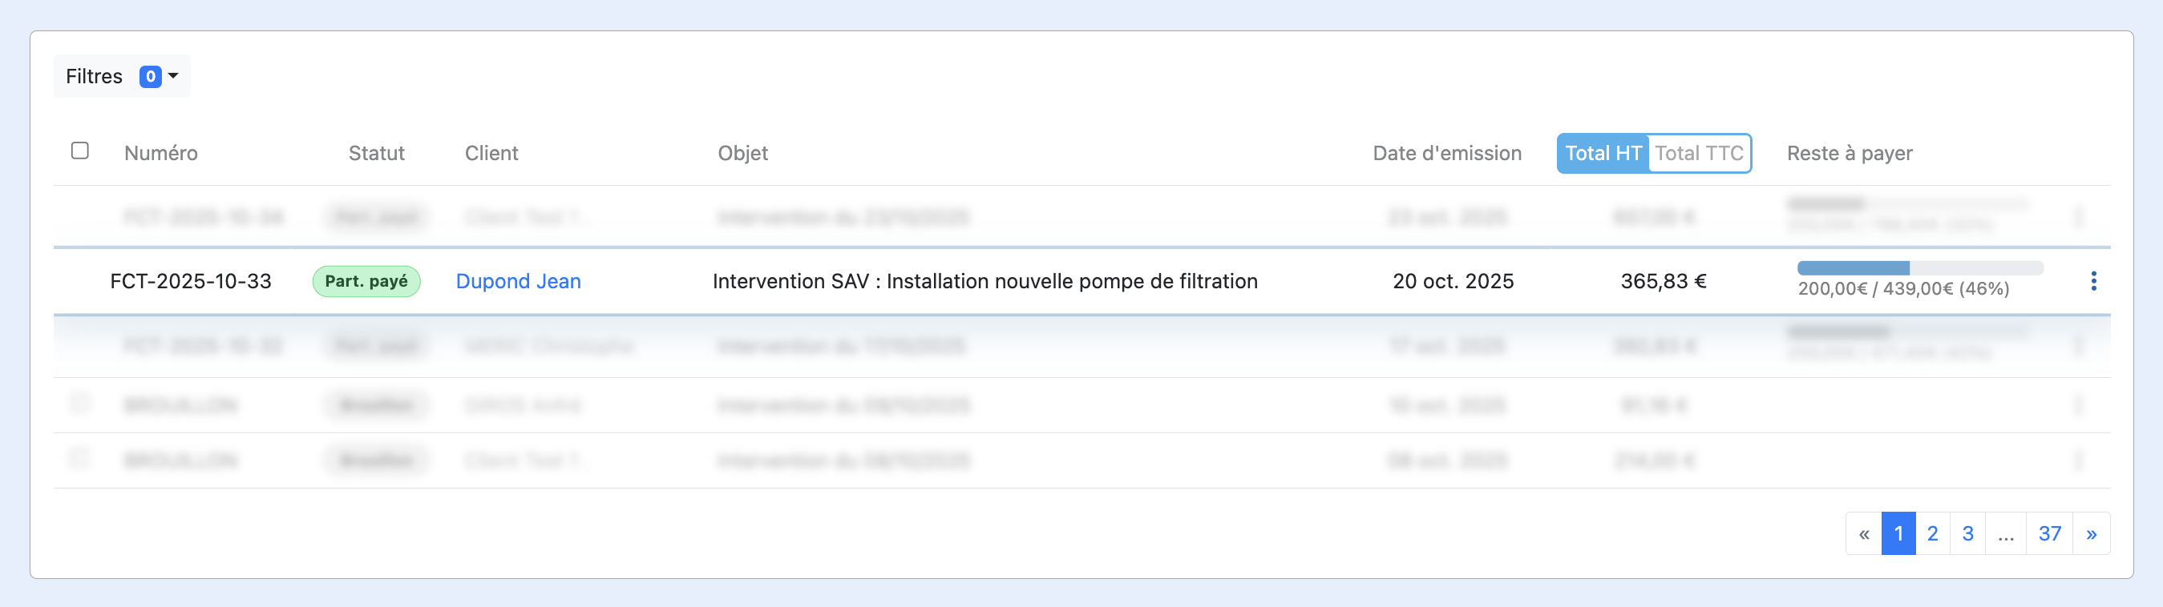Click the caret icon on the Filtres button
Screen dimensions: 2163x607
coord(174,76)
